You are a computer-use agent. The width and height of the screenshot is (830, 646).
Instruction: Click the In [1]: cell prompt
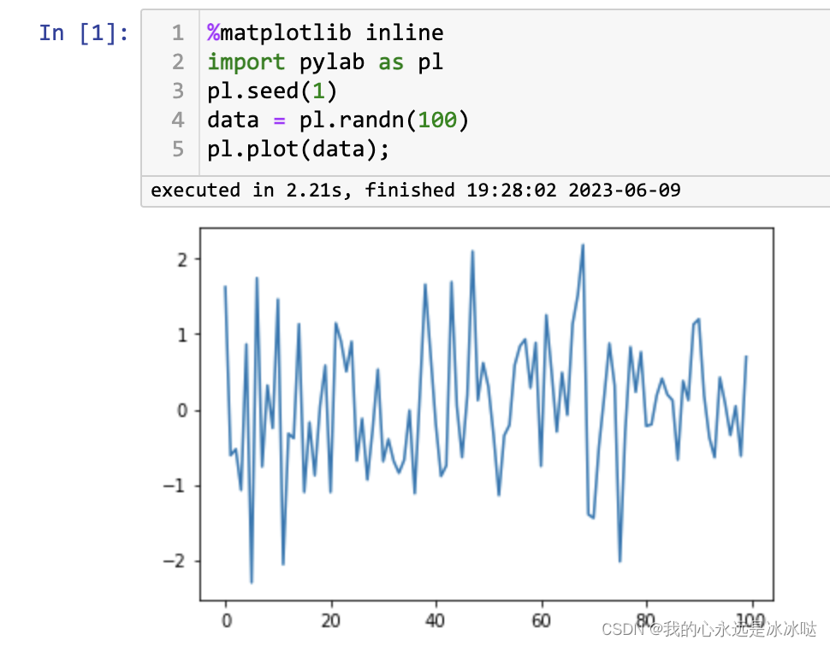point(81,32)
